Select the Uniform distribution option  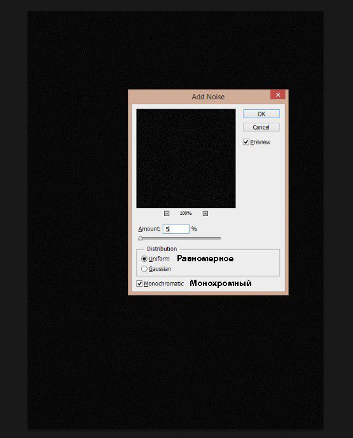[x=144, y=259]
